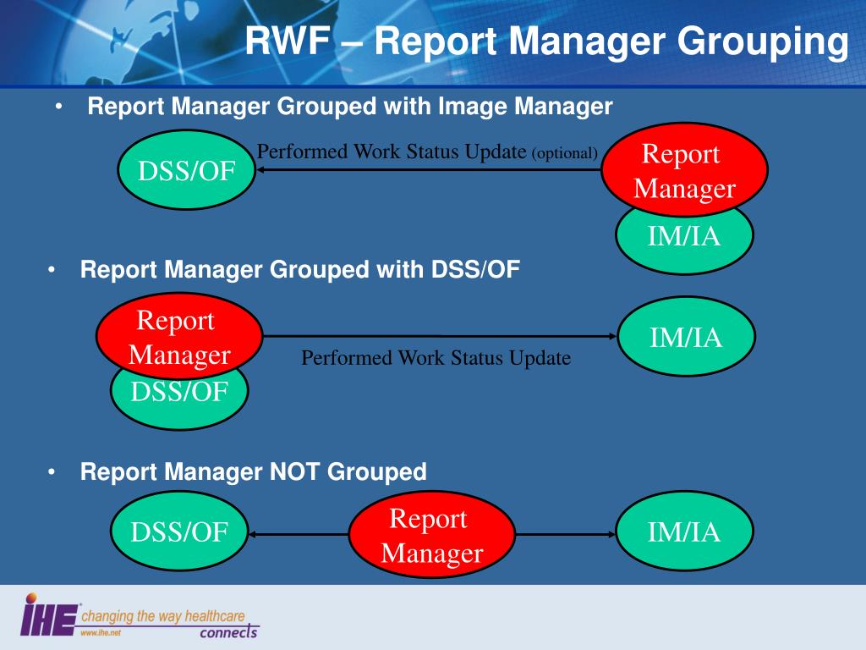Click the red Report Manager ellipse overlapping IM/IA
The width and height of the screenshot is (866, 650).
click(x=684, y=169)
